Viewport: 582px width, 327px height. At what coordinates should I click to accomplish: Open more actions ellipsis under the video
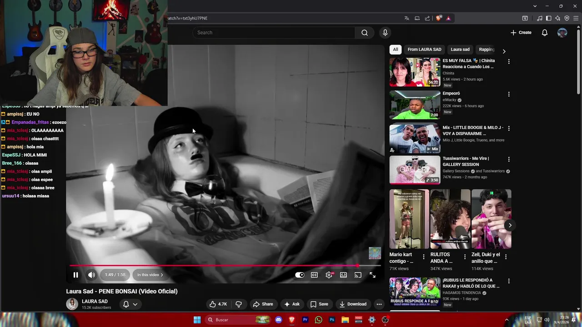[379, 304]
